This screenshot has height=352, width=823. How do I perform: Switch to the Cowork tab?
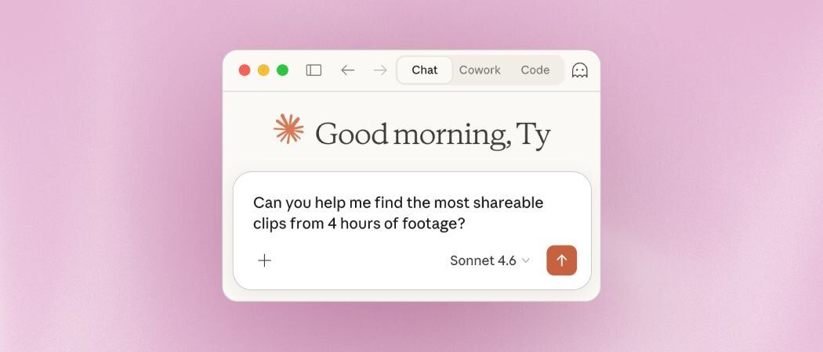coord(480,70)
